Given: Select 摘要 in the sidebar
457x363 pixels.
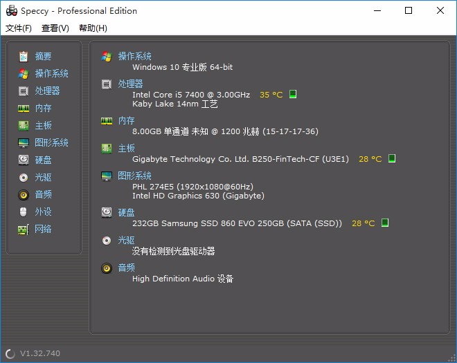Looking at the screenshot, I should click(x=43, y=56).
